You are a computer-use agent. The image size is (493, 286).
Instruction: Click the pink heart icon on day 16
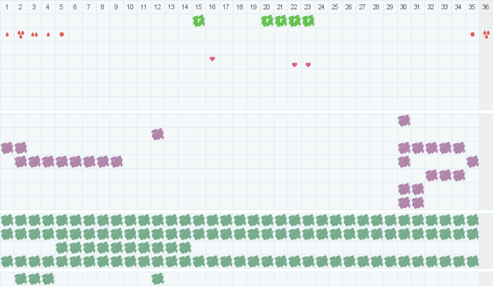tap(212, 59)
